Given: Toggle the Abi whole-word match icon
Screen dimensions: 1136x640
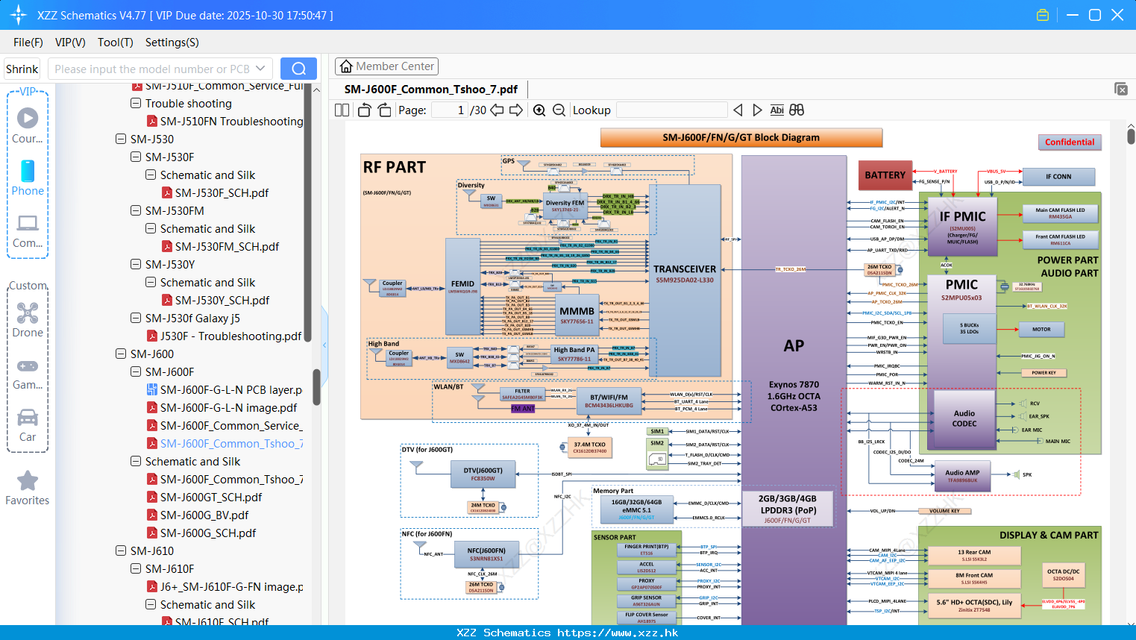Looking at the screenshot, I should coord(776,110).
